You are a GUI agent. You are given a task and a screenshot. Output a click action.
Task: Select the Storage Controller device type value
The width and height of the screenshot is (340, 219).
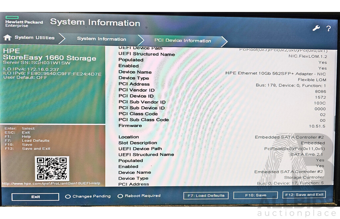point(304,177)
